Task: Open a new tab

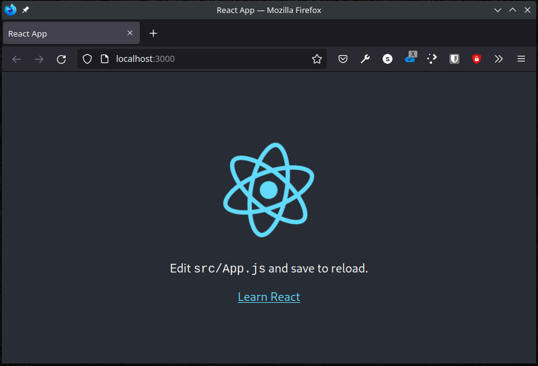Action: [x=154, y=33]
